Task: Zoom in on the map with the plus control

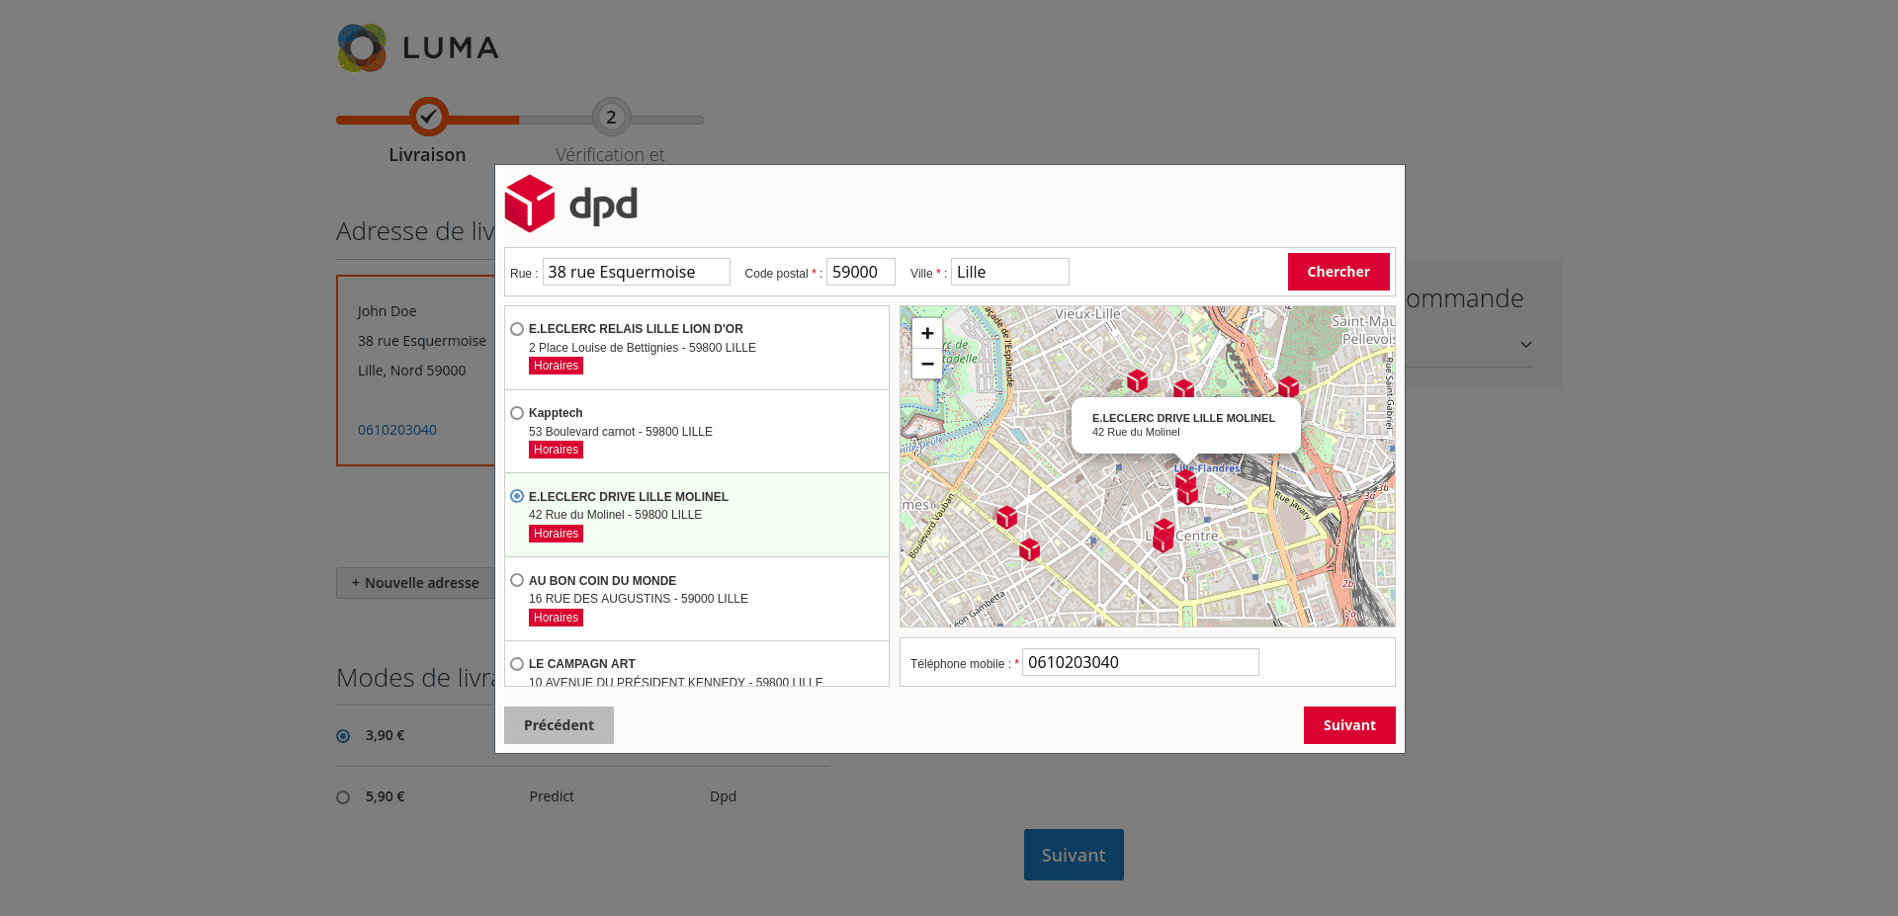Action: pyautogui.click(x=926, y=333)
